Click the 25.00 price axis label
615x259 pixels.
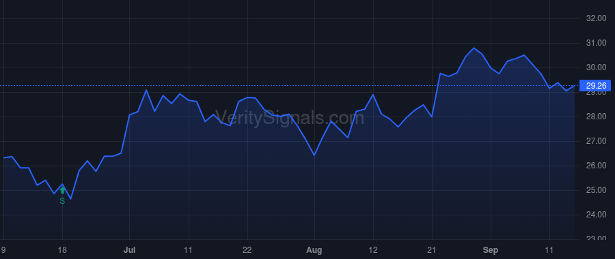click(x=595, y=190)
